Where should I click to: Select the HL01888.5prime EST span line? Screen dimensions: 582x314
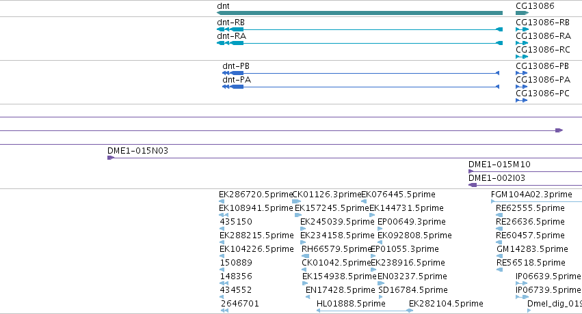click(x=365, y=311)
